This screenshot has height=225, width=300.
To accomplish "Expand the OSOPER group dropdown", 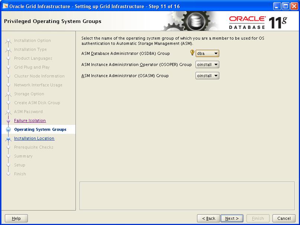I will [x=207, y=64].
